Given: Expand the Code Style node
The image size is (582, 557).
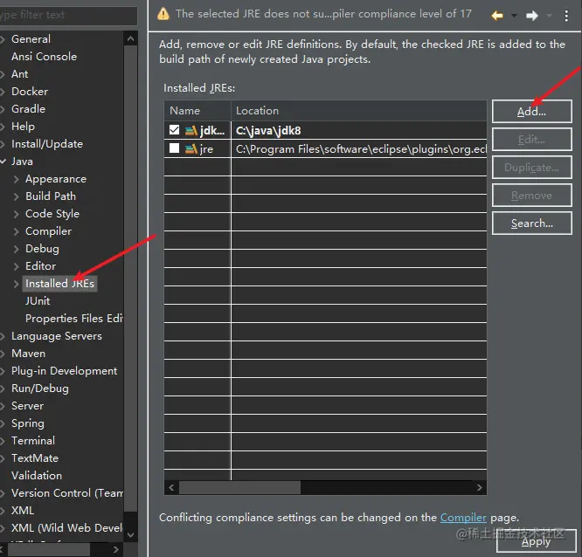Looking at the screenshot, I should [16, 214].
